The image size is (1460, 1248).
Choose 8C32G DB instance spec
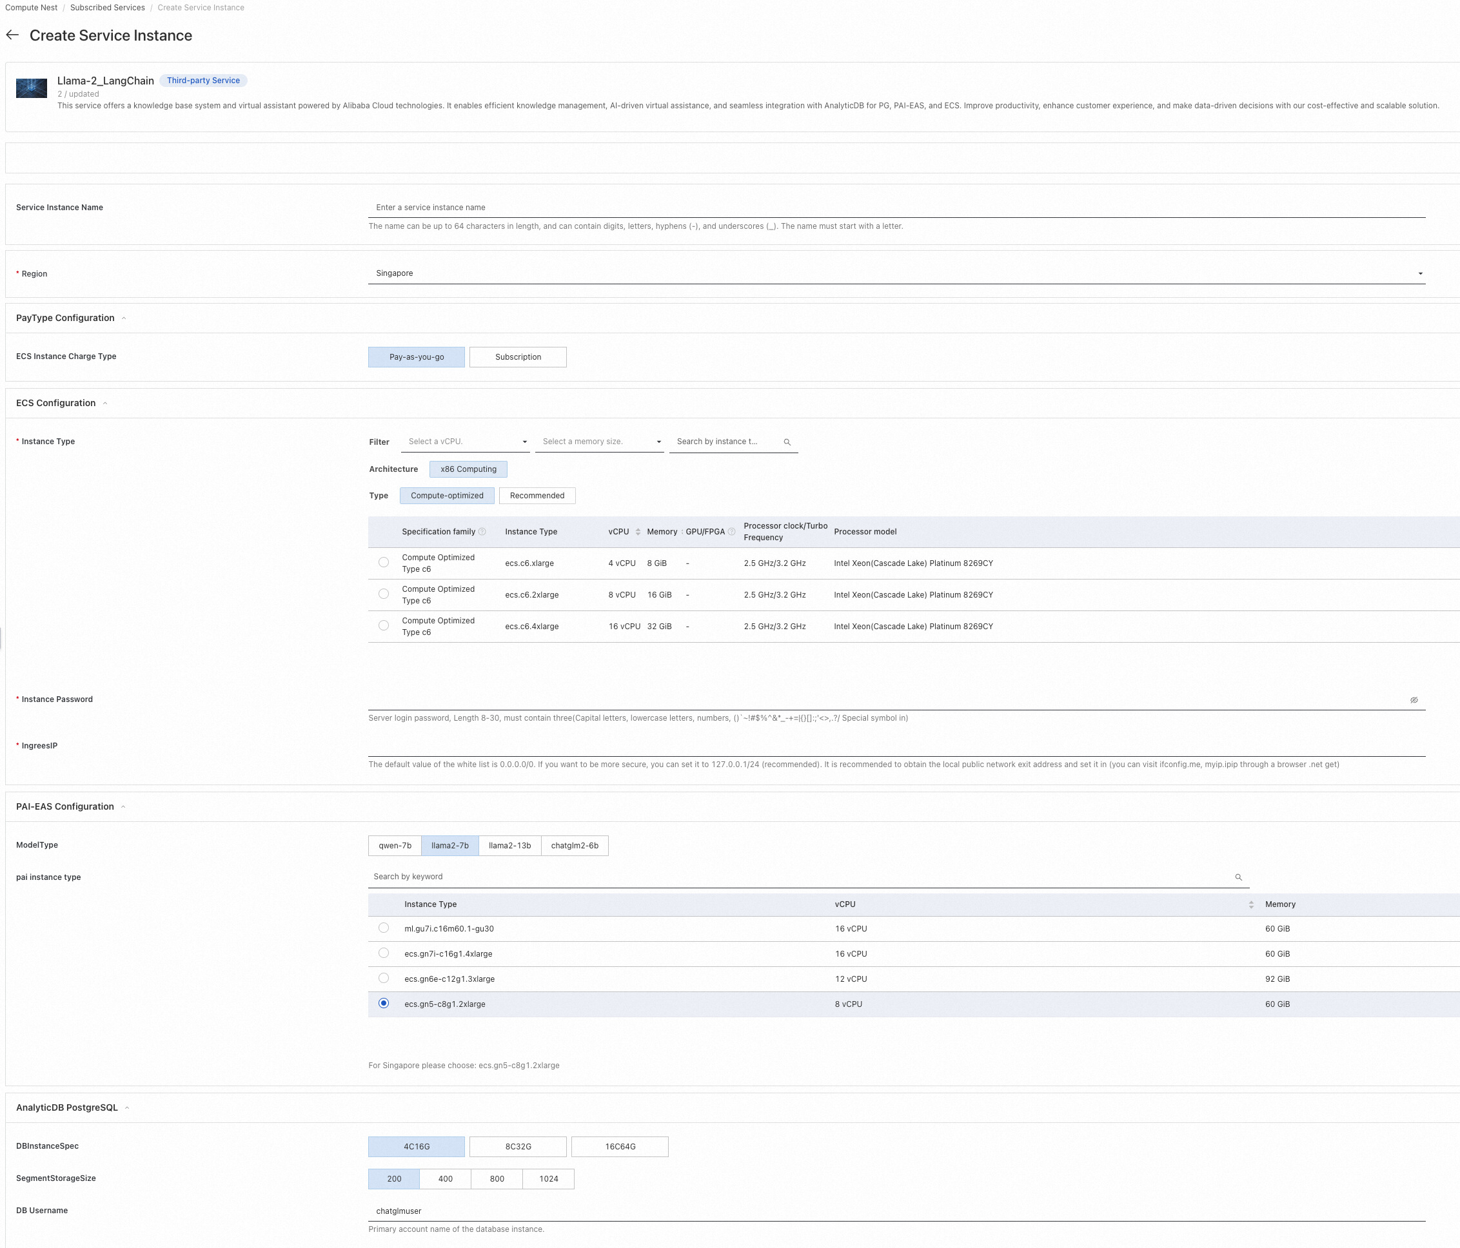point(518,1147)
